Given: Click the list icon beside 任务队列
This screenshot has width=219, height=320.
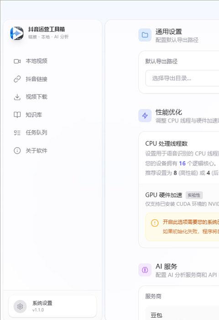Looking at the screenshot, I should (x=17, y=133).
